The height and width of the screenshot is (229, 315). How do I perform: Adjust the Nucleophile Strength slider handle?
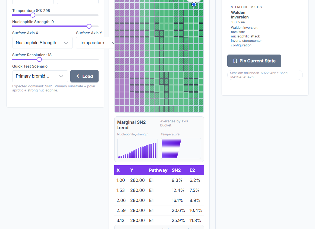(89, 26)
